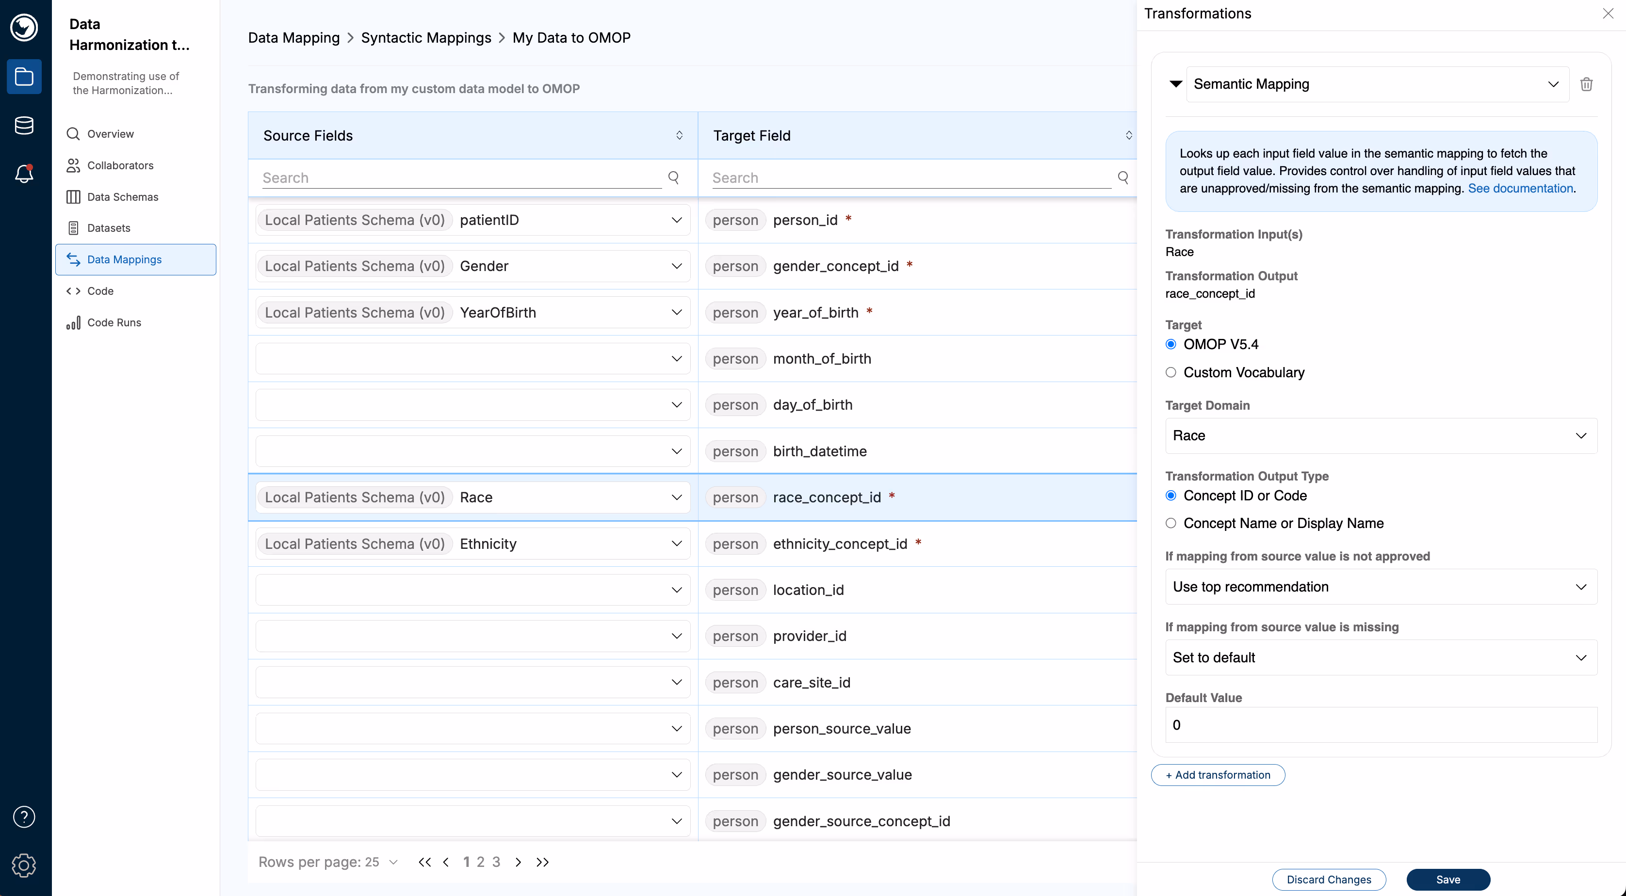Open the help question mark icon
The height and width of the screenshot is (896, 1626).
pyautogui.click(x=24, y=816)
